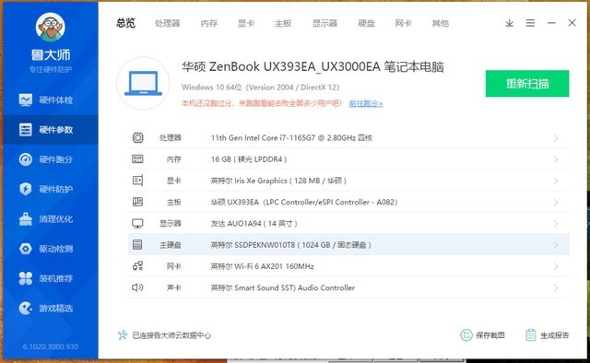Expand the 处理器 row chevron
This screenshot has height=363, width=590.
coord(556,138)
